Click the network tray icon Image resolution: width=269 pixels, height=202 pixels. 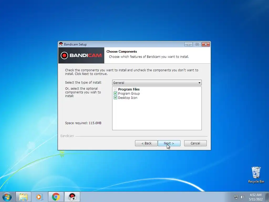pyautogui.click(x=236, y=197)
